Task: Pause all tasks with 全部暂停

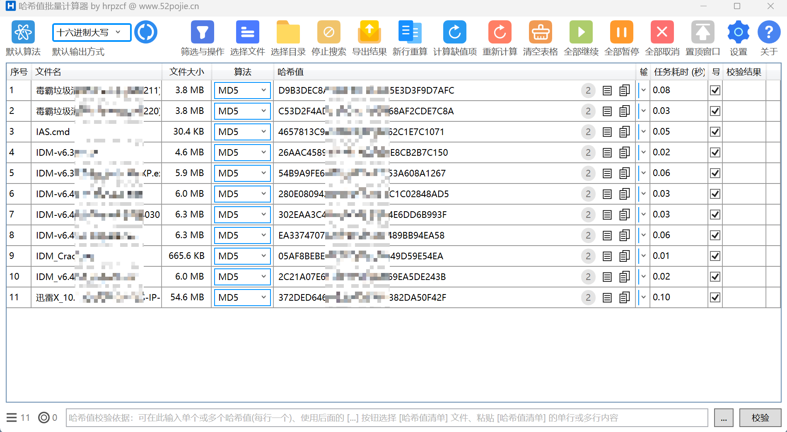Action: [x=621, y=32]
